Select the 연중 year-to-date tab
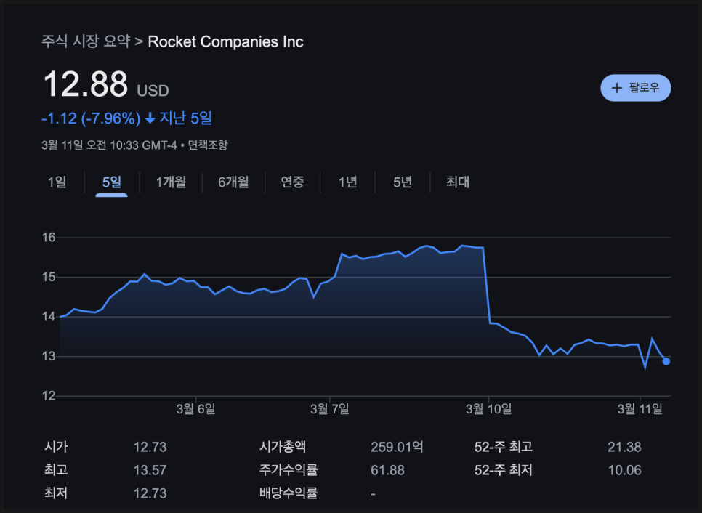Screen dimensions: 702x513 coord(292,182)
